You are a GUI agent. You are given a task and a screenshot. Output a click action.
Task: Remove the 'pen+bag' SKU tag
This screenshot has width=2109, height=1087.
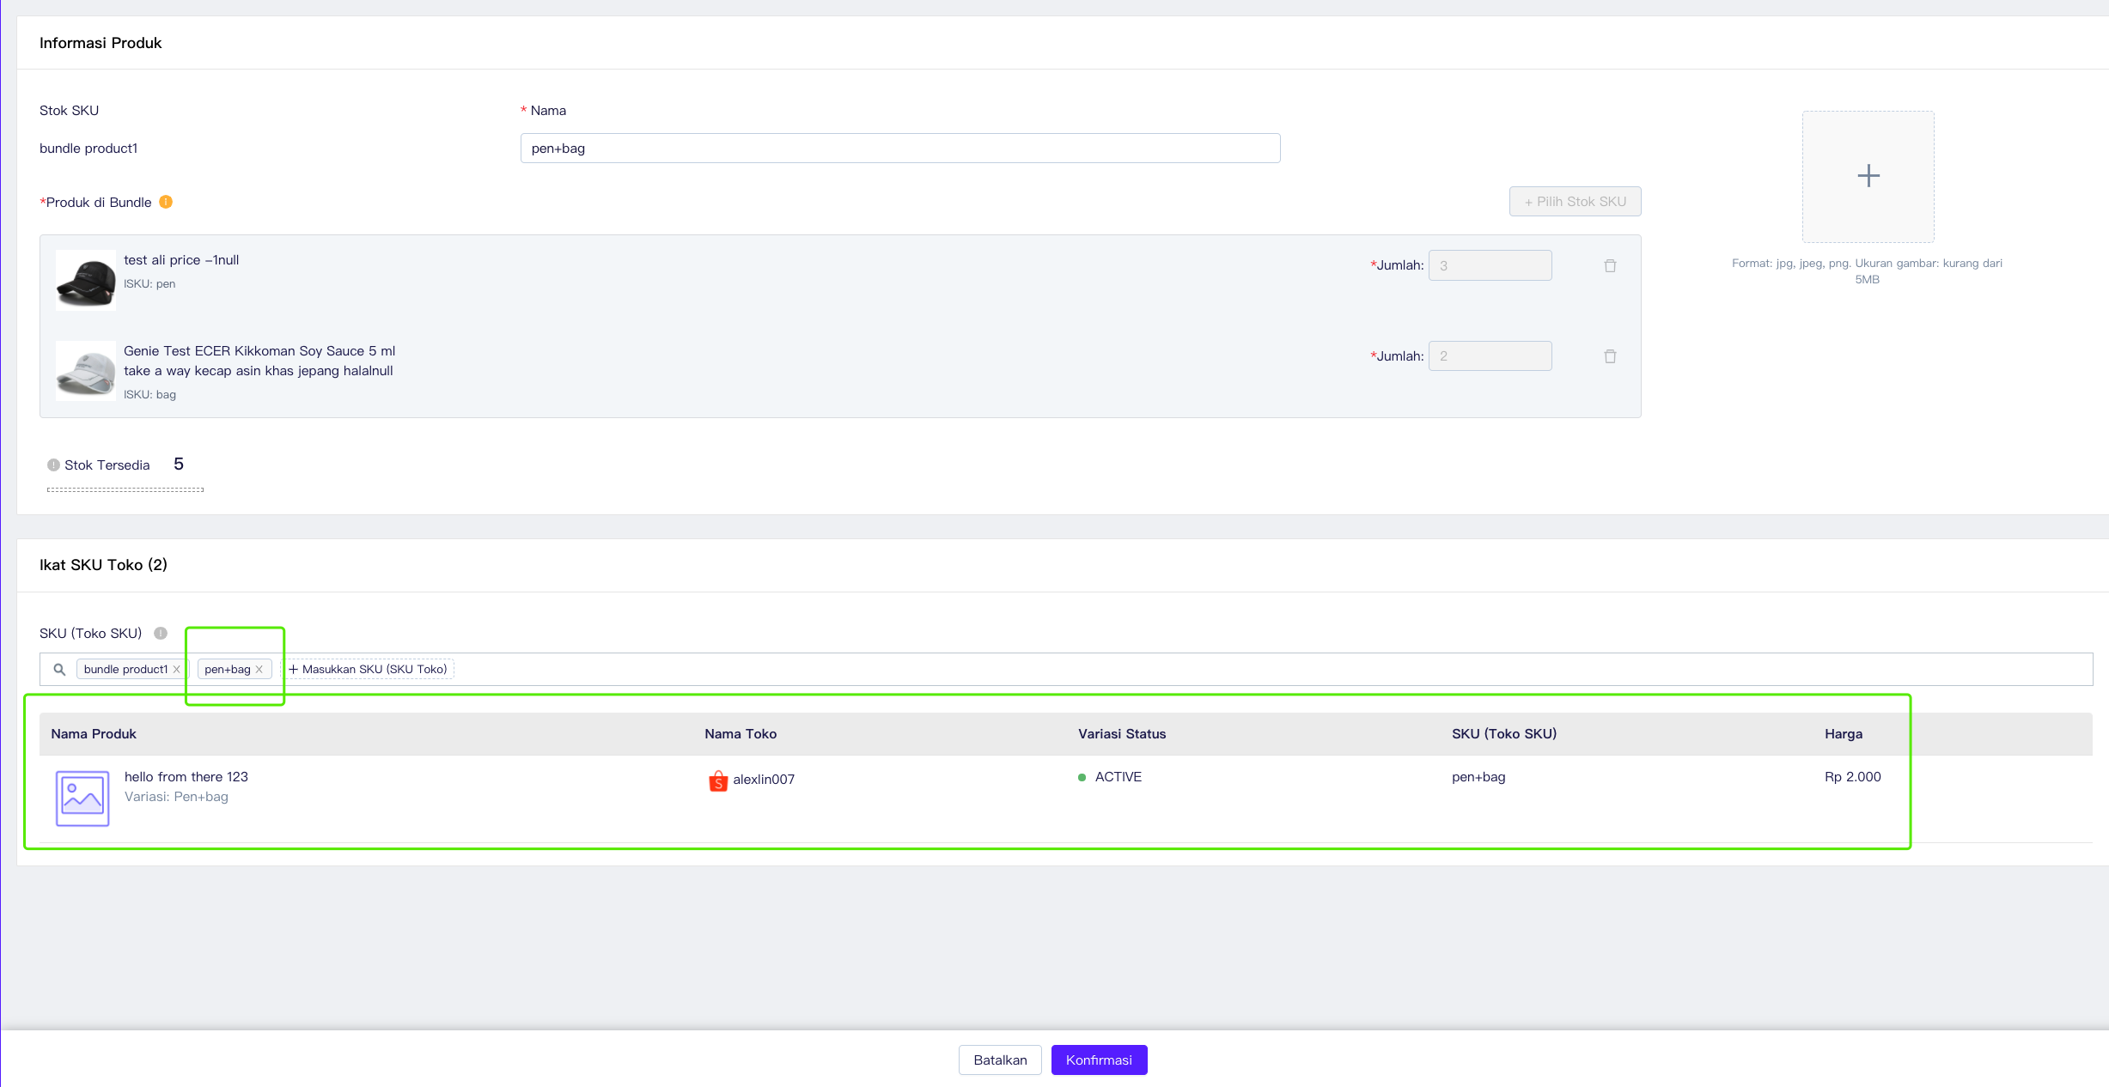(x=259, y=670)
